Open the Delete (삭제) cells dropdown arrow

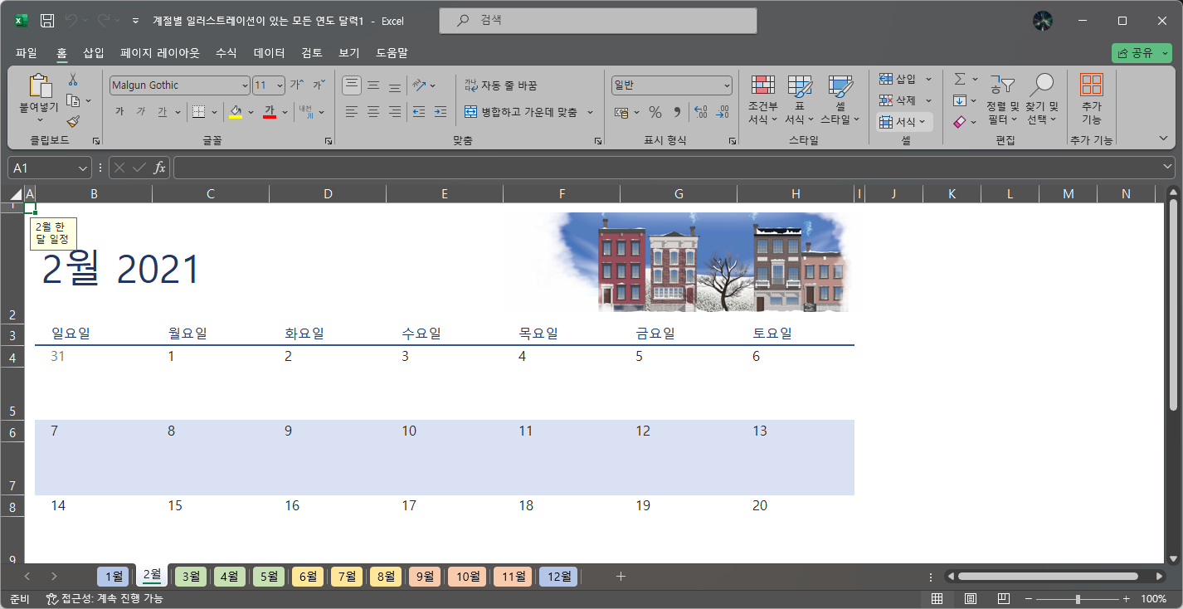tap(928, 100)
